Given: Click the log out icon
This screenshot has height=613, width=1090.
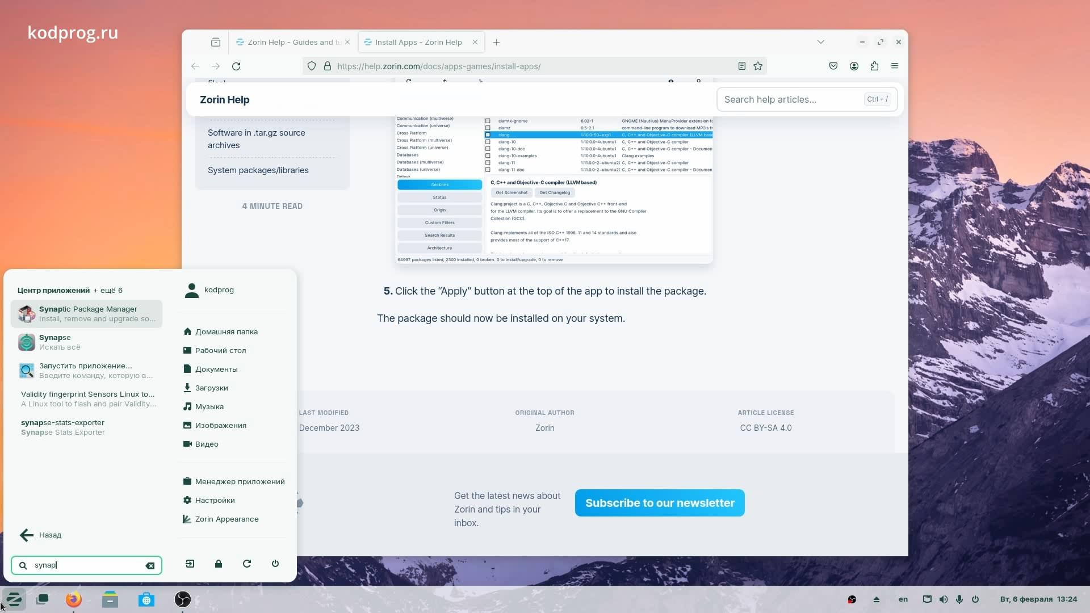Looking at the screenshot, I should click(190, 564).
